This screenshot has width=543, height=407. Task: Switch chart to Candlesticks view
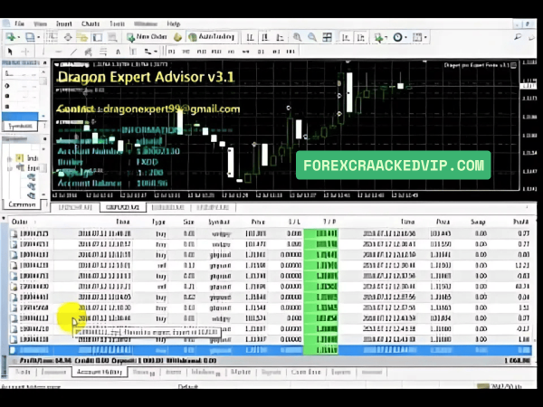click(265, 37)
